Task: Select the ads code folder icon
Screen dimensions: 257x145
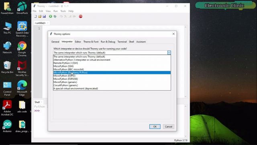Action: [22, 107]
